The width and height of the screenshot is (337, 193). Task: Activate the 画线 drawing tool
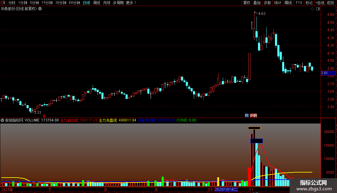point(288,3)
